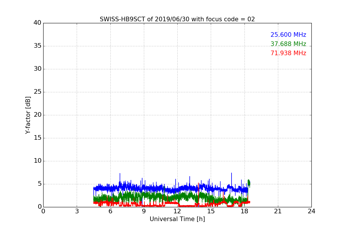The width and height of the screenshot is (346, 230).
Task: Click the green trace spike near 18.5 hours
Action: tap(249, 183)
